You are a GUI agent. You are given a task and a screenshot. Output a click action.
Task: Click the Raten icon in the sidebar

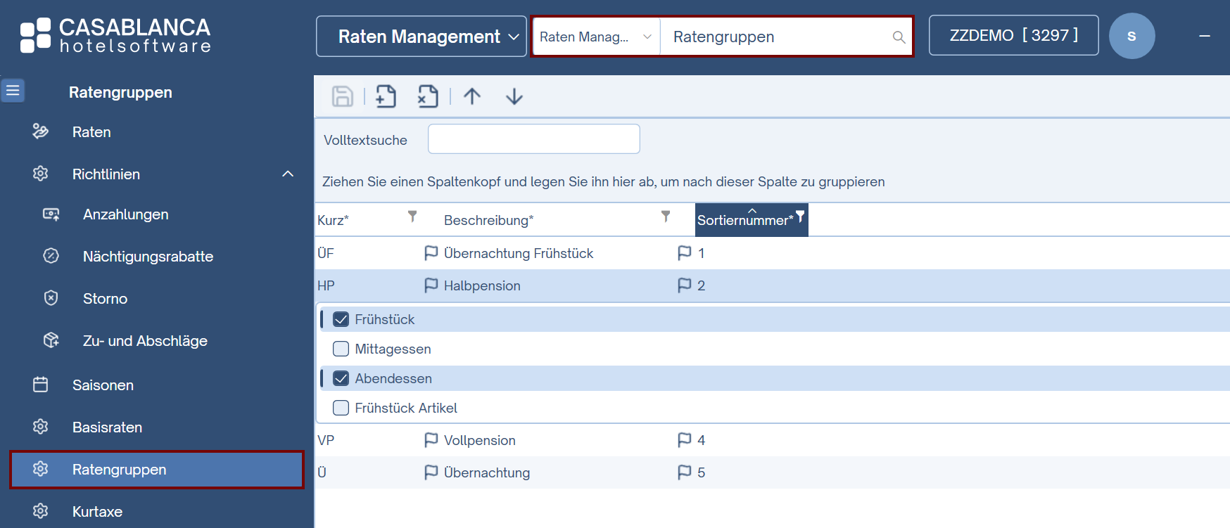40,131
